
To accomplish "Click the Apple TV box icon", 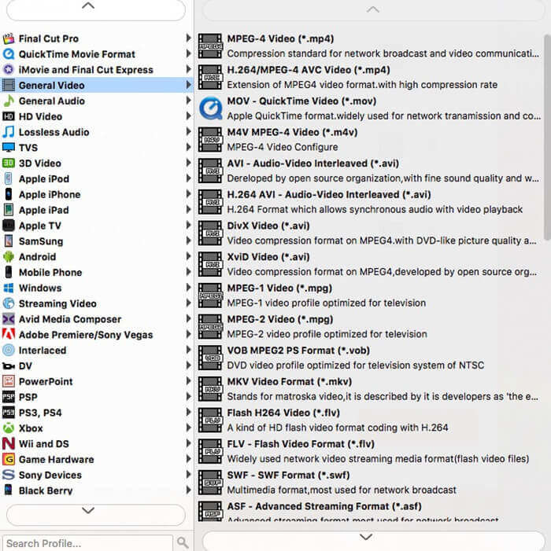I will click(x=9, y=226).
